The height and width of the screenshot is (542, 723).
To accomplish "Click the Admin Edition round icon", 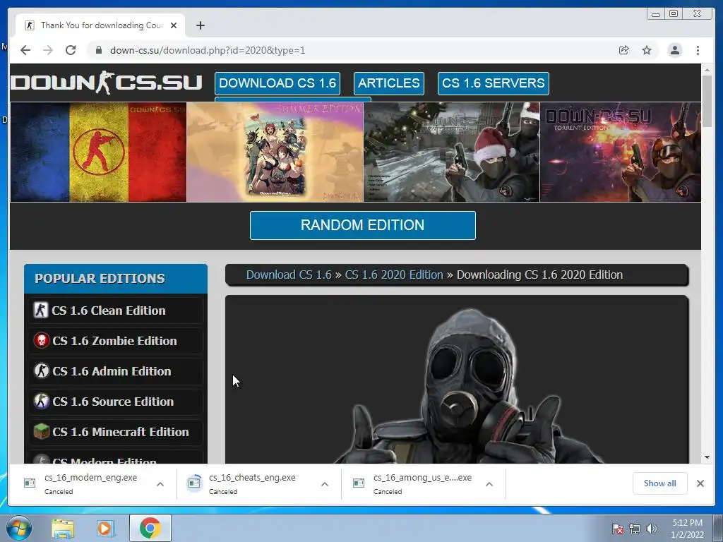I will pyautogui.click(x=42, y=371).
